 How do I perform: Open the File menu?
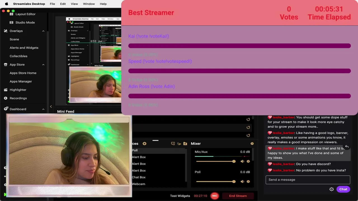(52, 4)
